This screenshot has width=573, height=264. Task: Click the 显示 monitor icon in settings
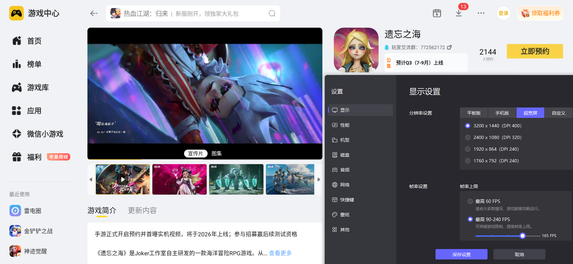click(x=335, y=110)
